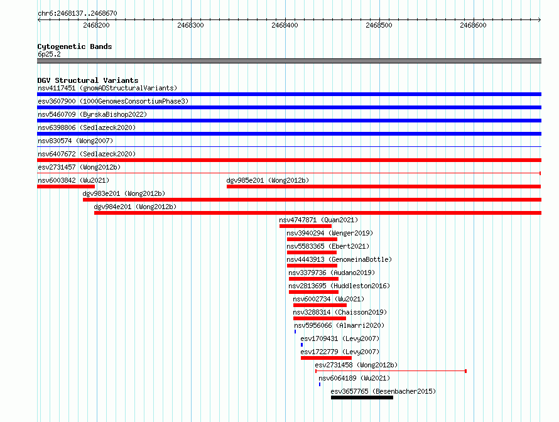Open nsv4443913 (GenomeinaBottle) variant label
The width and height of the screenshot is (559, 422).
(x=339, y=259)
